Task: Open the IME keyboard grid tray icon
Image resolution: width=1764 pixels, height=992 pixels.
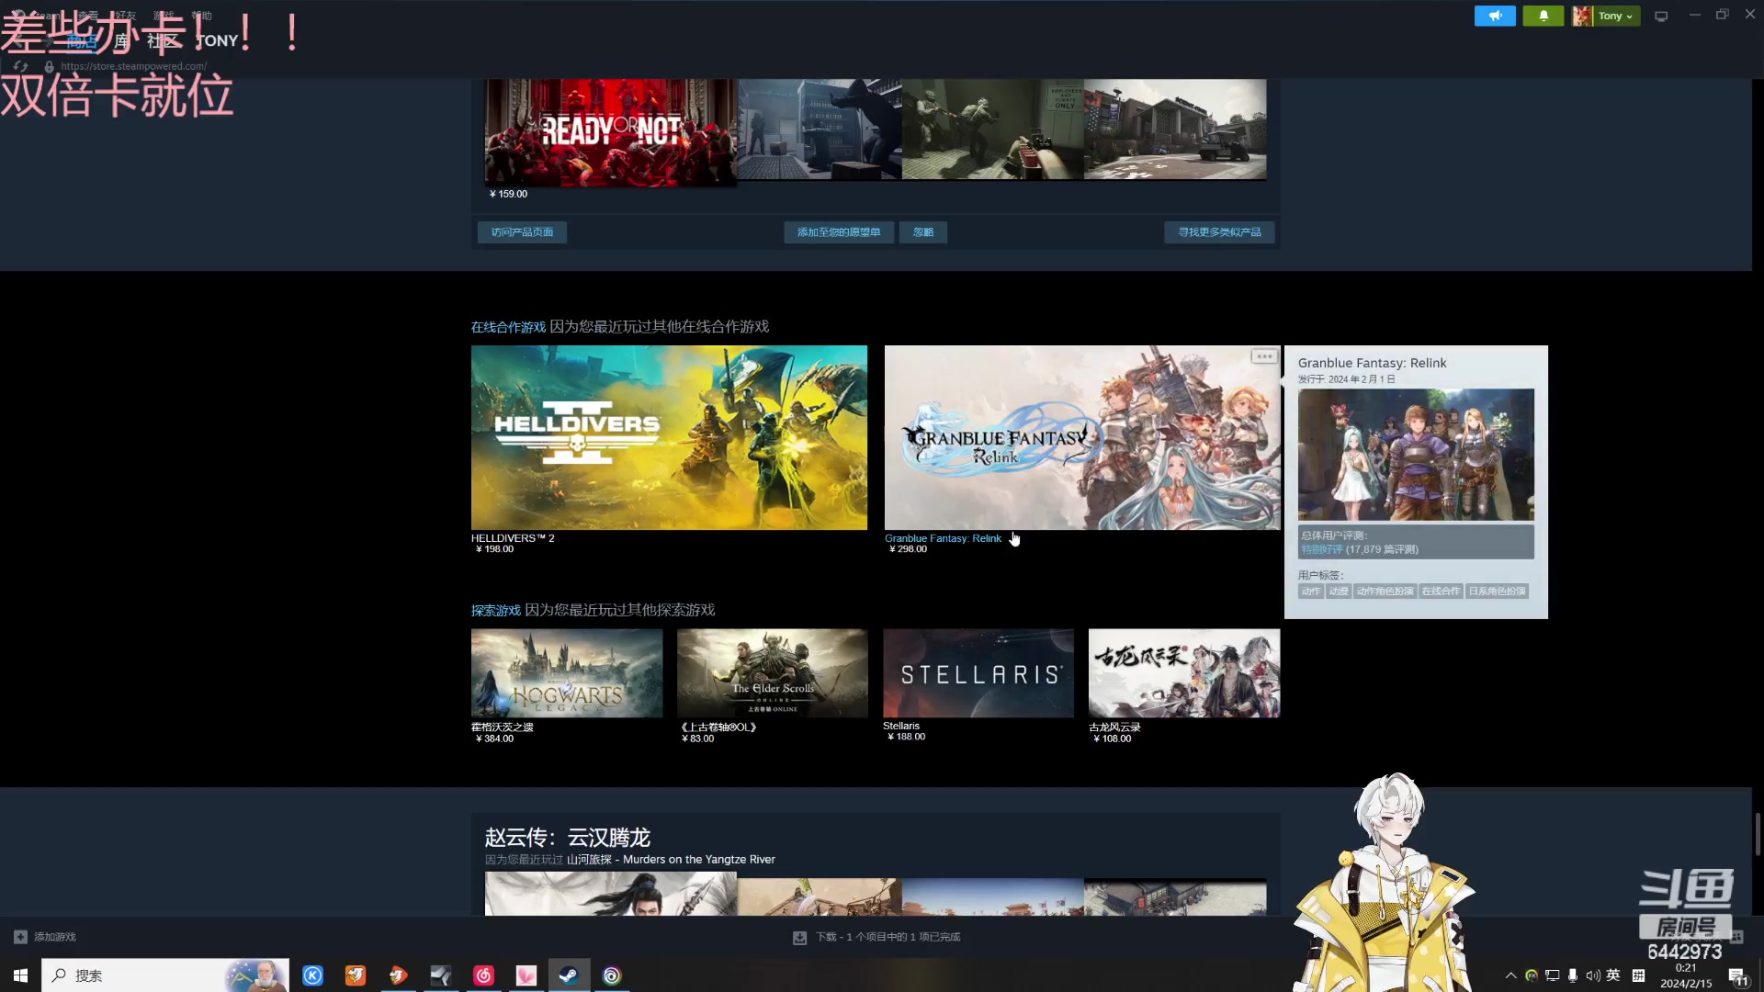Action: tap(1638, 975)
